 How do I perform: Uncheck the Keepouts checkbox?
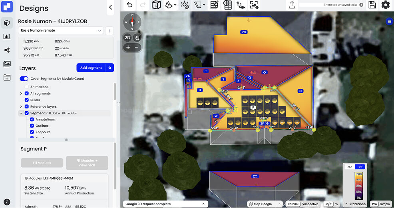coord(32,132)
